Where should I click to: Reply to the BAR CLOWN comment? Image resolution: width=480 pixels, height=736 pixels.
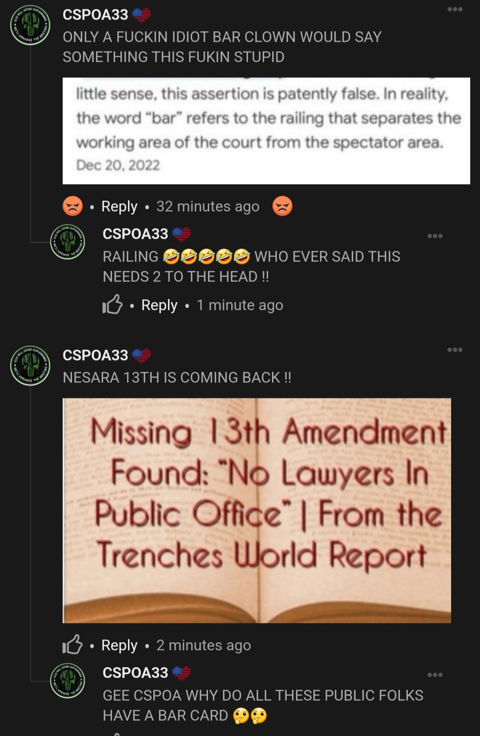click(119, 206)
